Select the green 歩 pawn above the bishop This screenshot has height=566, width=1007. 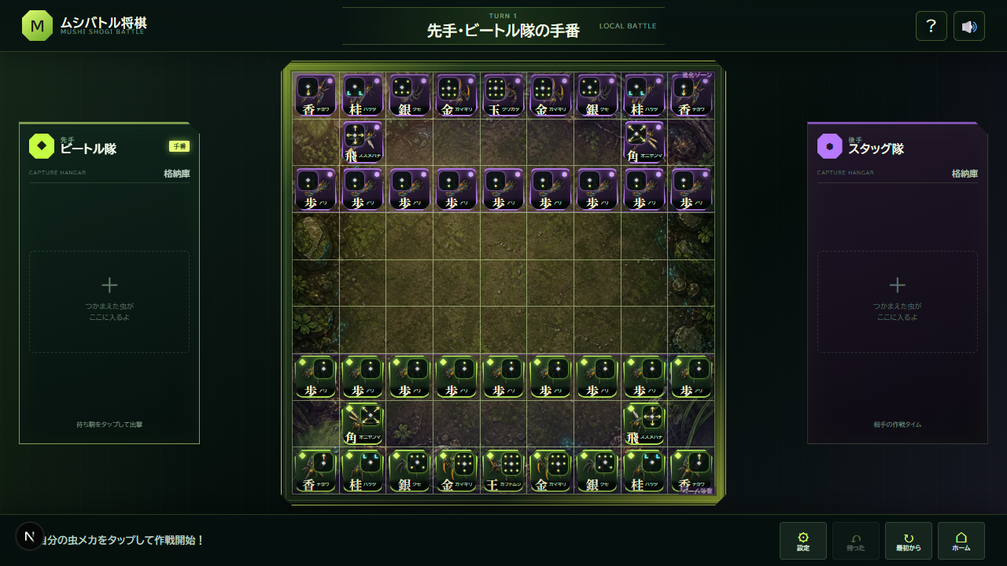coord(363,377)
